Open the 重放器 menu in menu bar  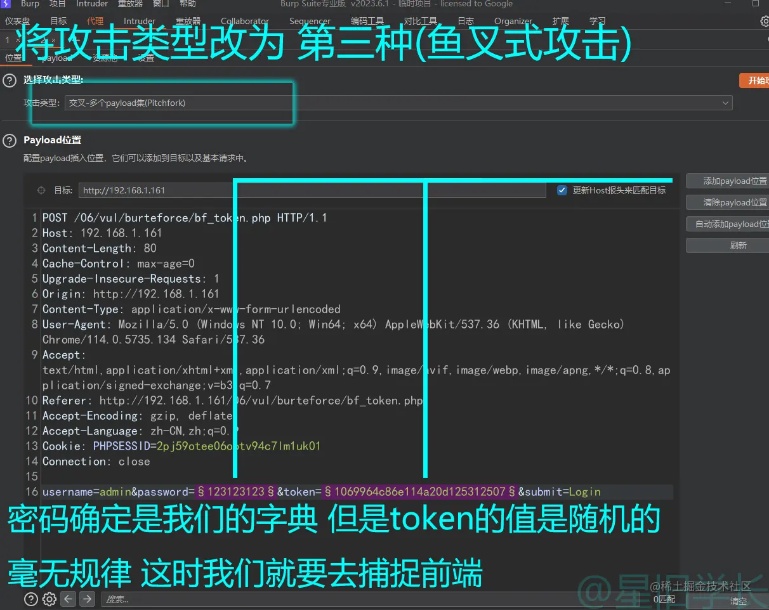pos(130,4)
